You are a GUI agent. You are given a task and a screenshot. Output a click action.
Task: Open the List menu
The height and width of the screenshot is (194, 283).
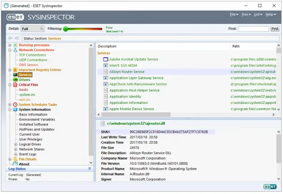coord(258,14)
